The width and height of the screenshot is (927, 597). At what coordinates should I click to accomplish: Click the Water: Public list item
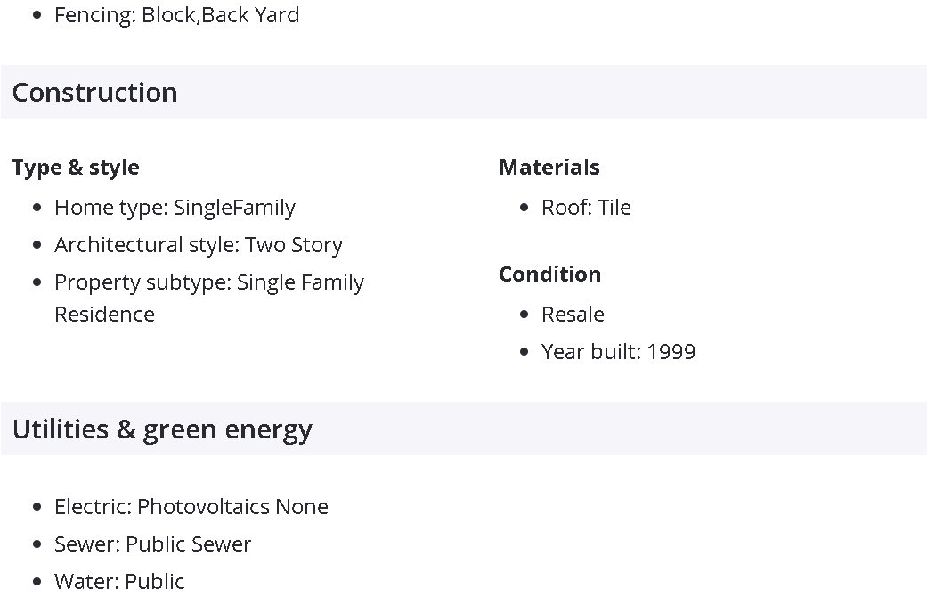coord(119,581)
